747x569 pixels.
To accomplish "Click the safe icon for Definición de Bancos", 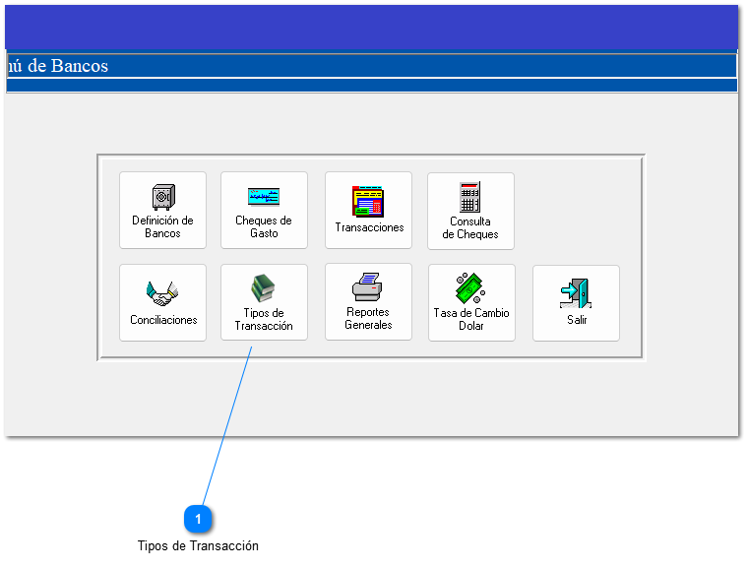I will [x=162, y=197].
